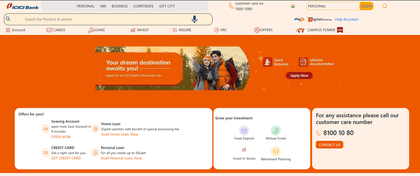Open iPlay logo icon
The width and height of the screenshot is (420, 176).
pyautogui.click(x=299, y=19)
